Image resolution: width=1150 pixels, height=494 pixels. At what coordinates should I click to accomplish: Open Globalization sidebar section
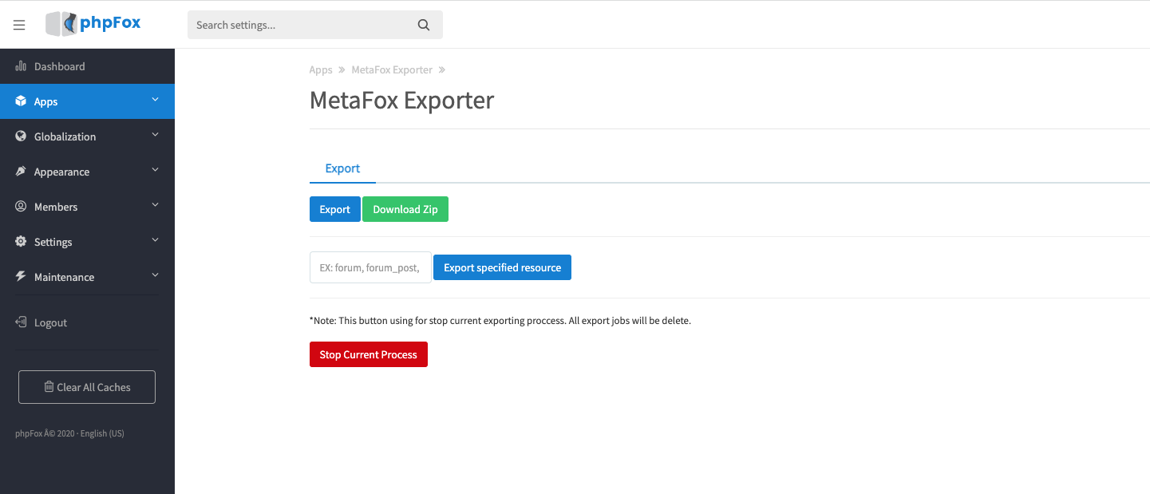87,136
